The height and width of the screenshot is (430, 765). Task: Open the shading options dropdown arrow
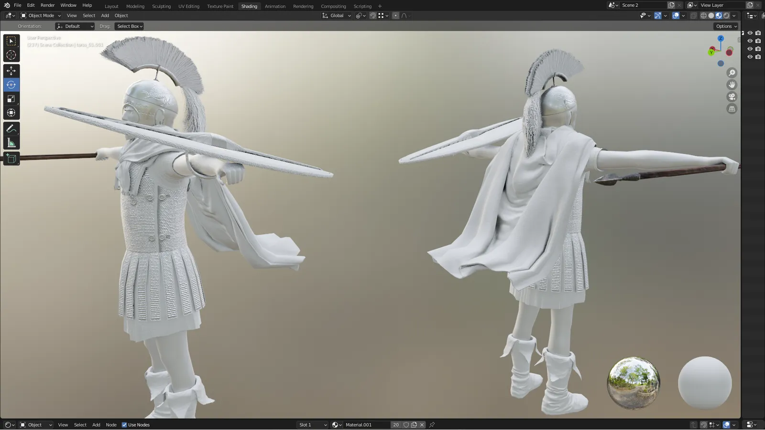pos(734,16)
